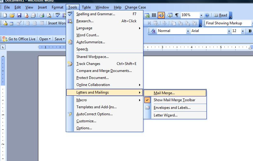Open the File menu
Image resolution: width=253 pixels, height=161 pixels.
point(7,7)
